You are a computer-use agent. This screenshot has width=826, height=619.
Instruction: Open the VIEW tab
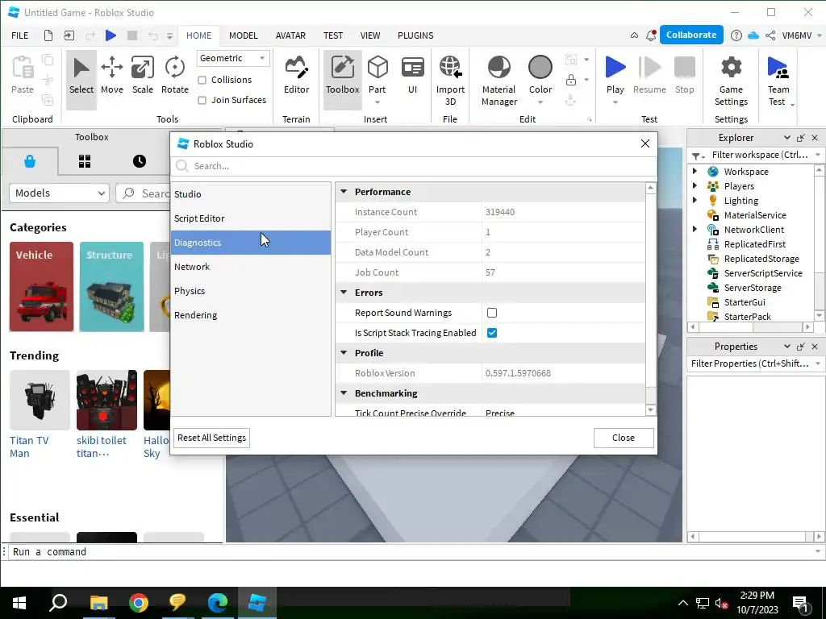(370, 35)
